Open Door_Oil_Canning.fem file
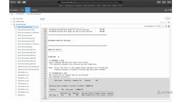The height and width of the screenshot is (102, 181). click(x=25, y=35)
